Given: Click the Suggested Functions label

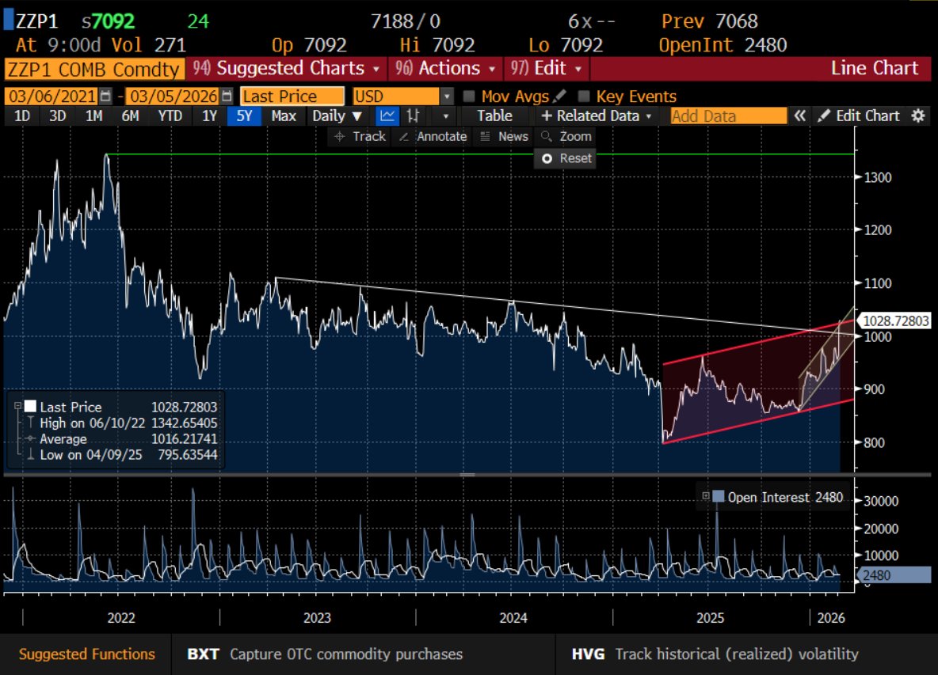Looking at the screenshot, I should [x=87, y=654].
